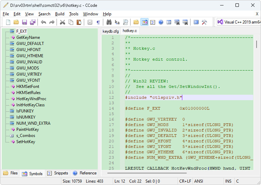Toggle show paragraph marks icon
The height and width of the screenshot is (185, 261).
click(x=98, y=22)
